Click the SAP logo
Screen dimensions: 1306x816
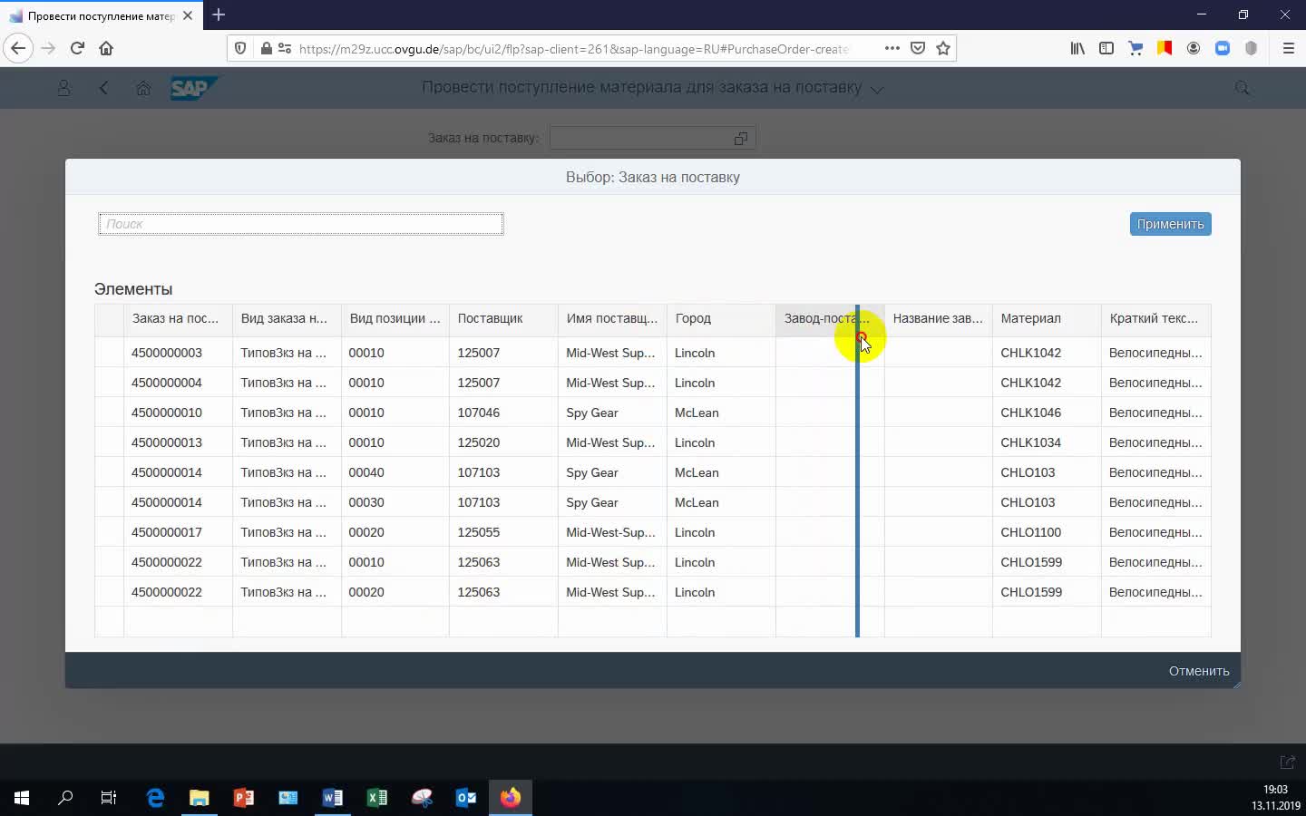(193, 88)
